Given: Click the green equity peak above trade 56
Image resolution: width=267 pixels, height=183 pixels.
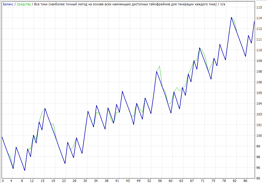Looking at the screenshot, I should click(x=159, y=66).
